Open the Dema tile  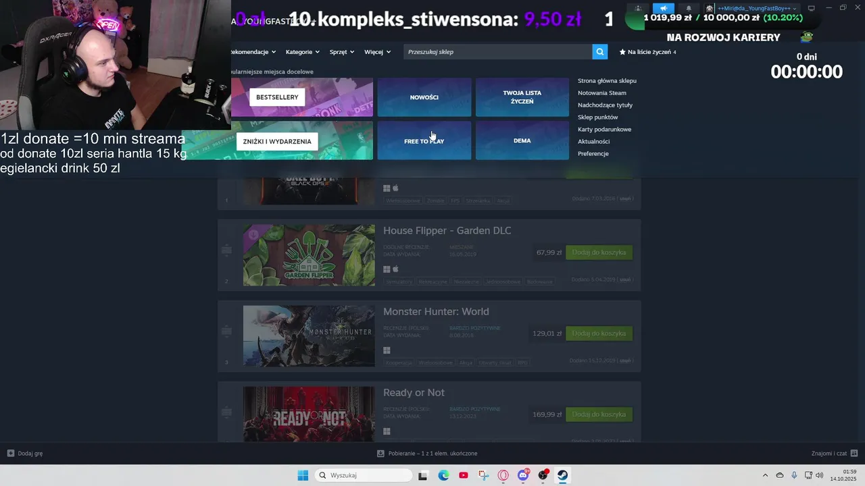pos(522,141)
